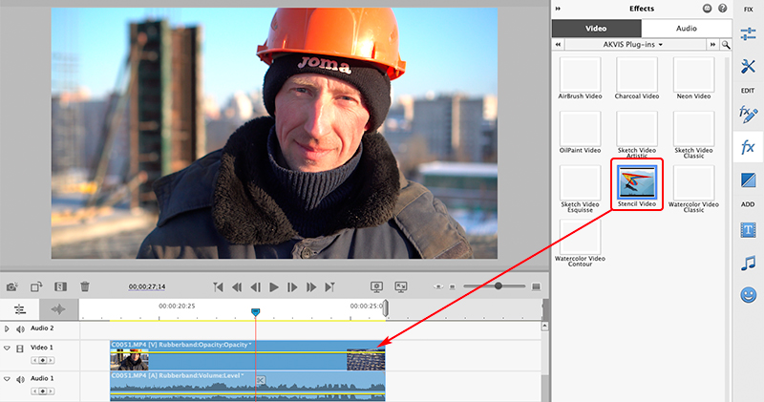The height and width of the screenshot is (402, 764).
Task: Click the fit to visible timeline icon
Action: pos(438,286)
